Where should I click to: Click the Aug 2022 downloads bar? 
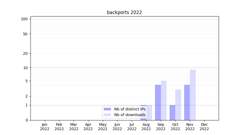(x=150, y=113)
